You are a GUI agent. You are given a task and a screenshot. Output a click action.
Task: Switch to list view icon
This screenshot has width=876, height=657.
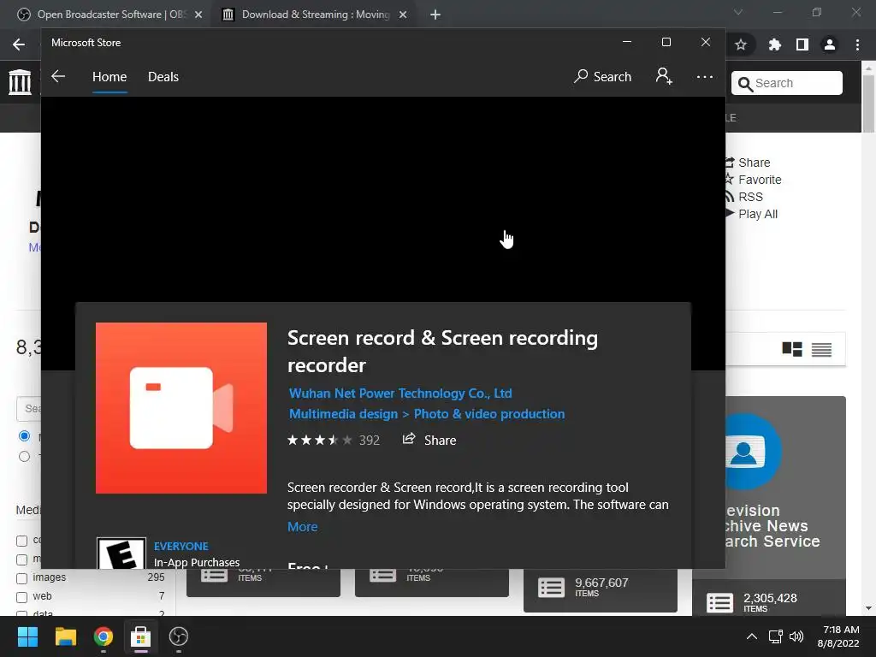point(821,349)
